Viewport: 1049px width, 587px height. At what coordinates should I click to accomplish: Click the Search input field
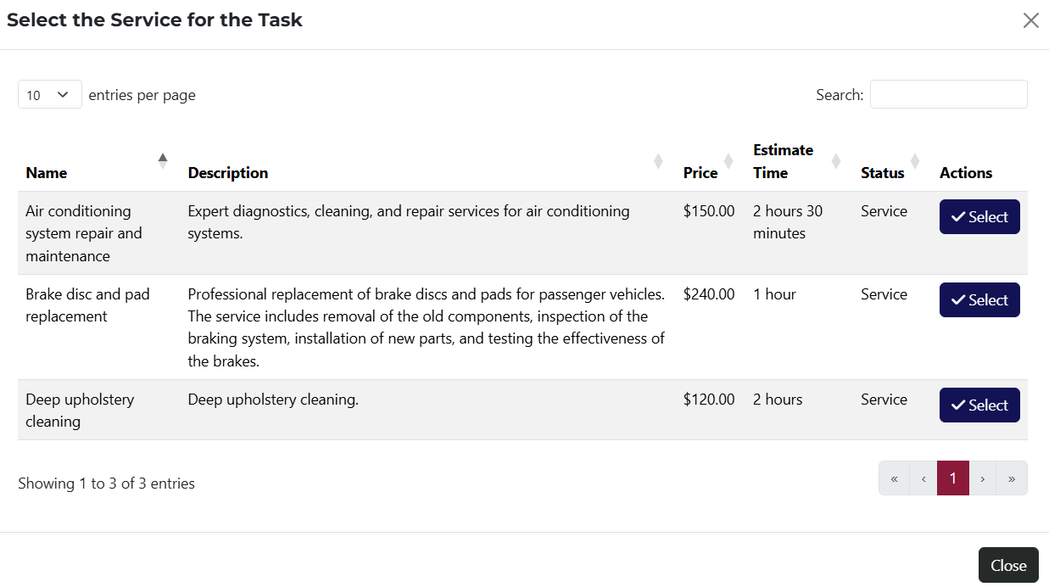(948, 95)
